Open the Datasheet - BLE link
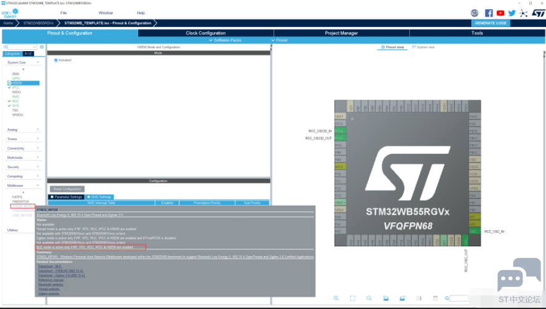This screenshot has width=546, height=309. tap(50, 266)
